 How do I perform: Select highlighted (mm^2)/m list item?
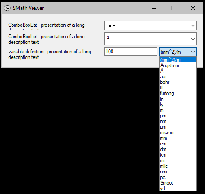coord(178,60)
